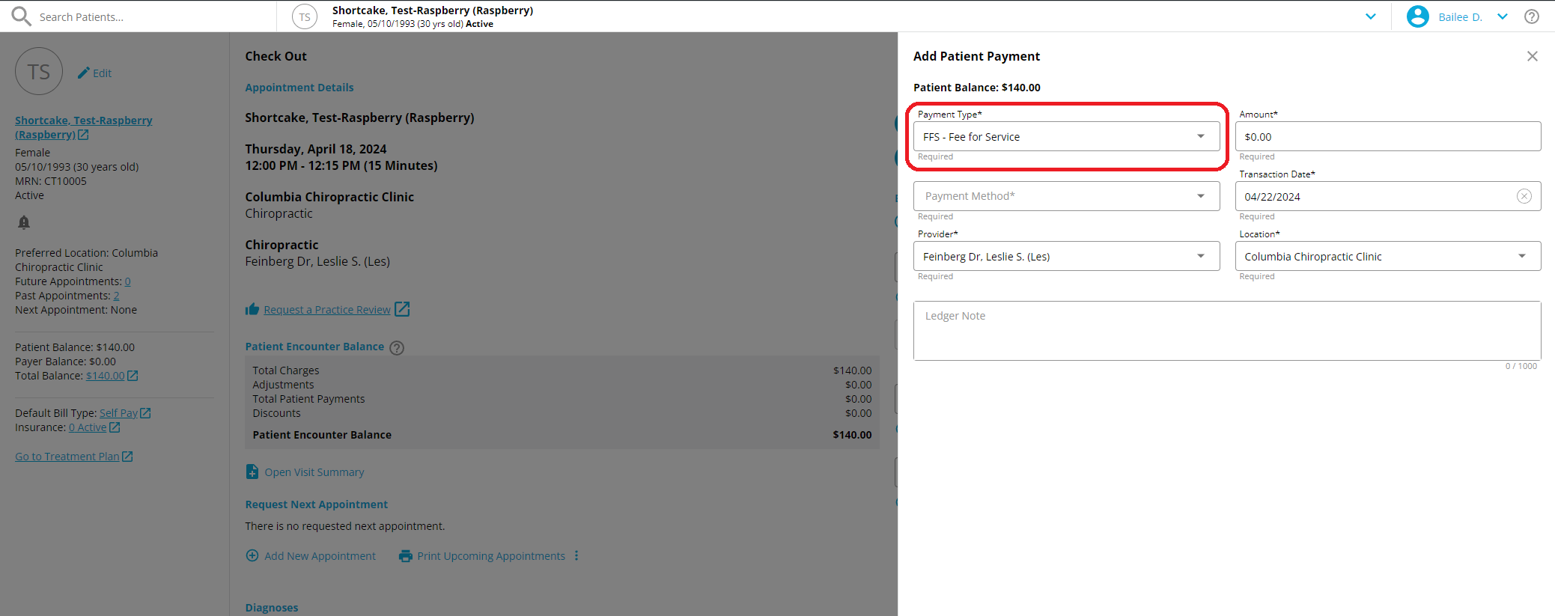Click the Self Pay bill type link
The image size is (1555, 616).
click(x=118, y=413)
